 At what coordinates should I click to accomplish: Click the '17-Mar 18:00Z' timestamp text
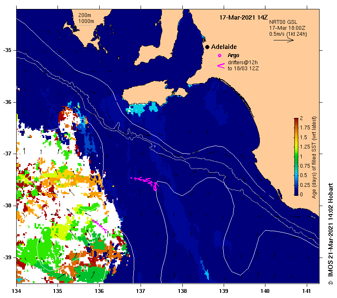[x=287, y=28]
